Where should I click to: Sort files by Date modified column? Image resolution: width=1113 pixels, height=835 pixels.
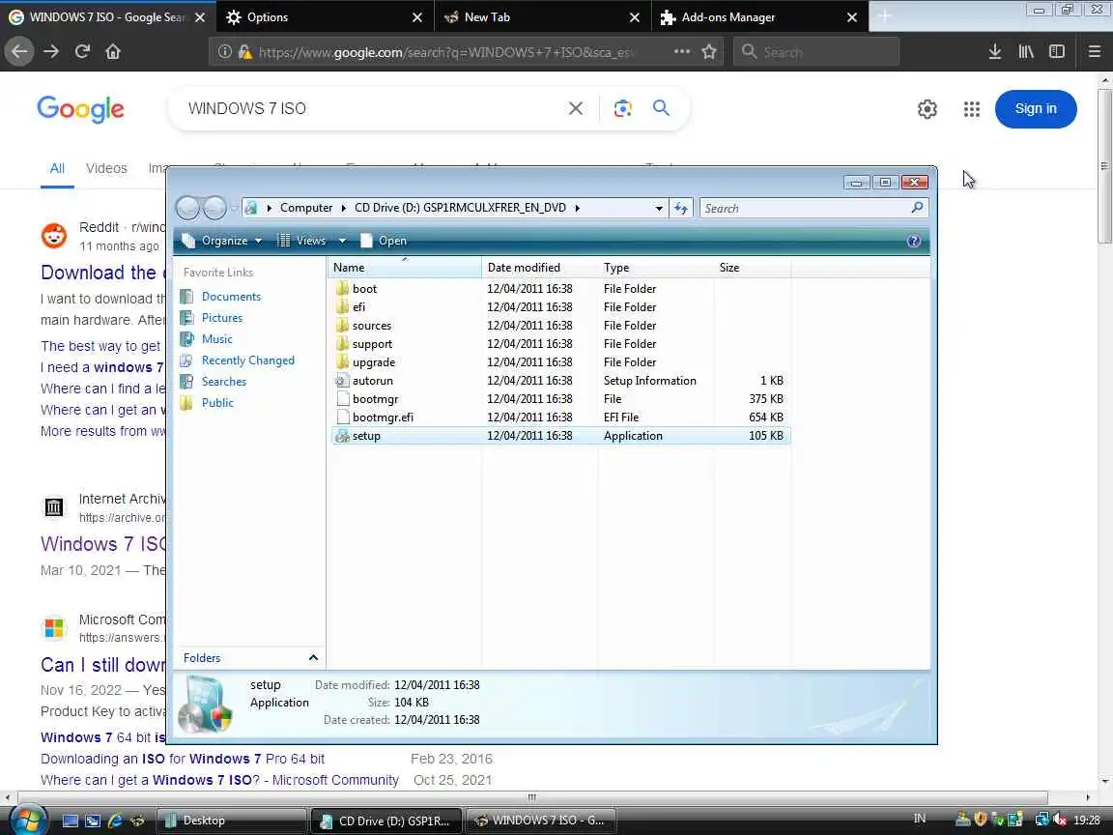point(540,268)
